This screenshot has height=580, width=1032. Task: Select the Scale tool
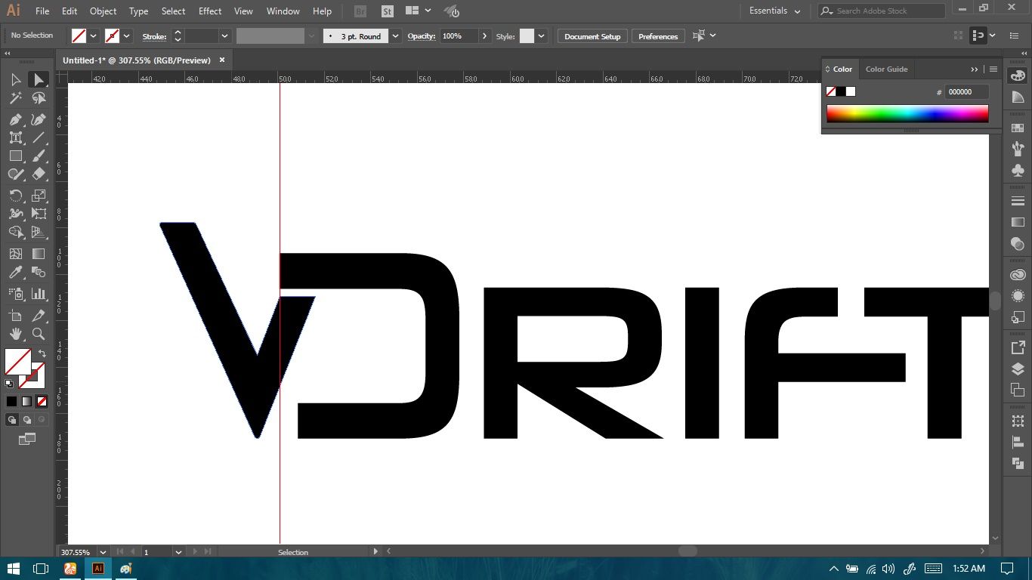[39, 196]
